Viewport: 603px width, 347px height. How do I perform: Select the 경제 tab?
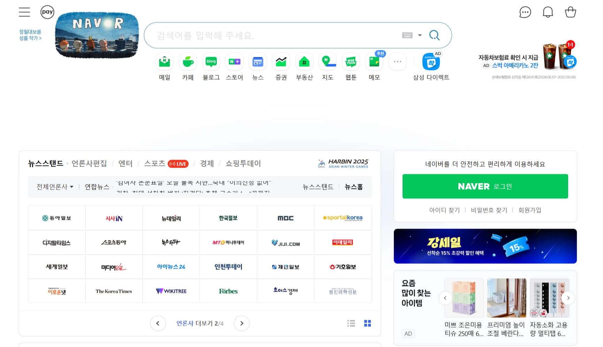coord(207,163)
